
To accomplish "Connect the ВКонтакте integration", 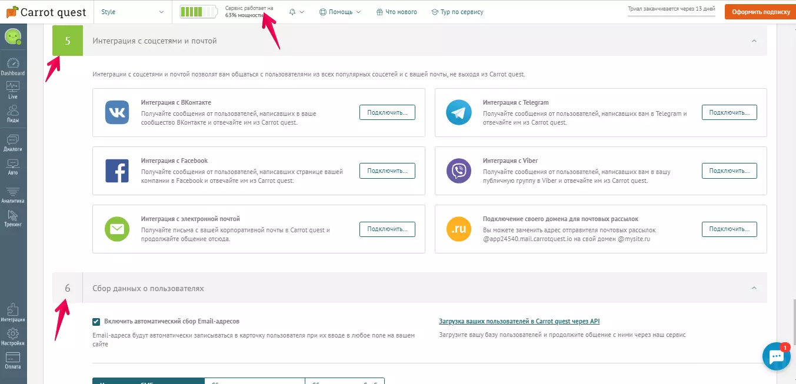I will [x=387, y=112].
